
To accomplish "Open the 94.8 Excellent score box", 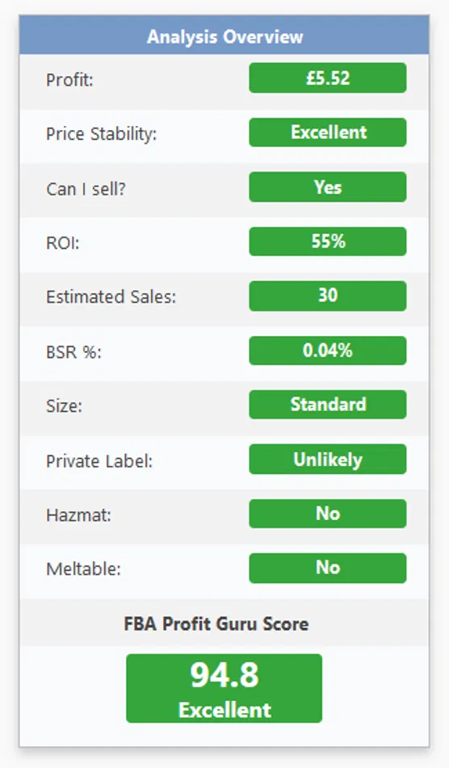I will tap(224, 688).
